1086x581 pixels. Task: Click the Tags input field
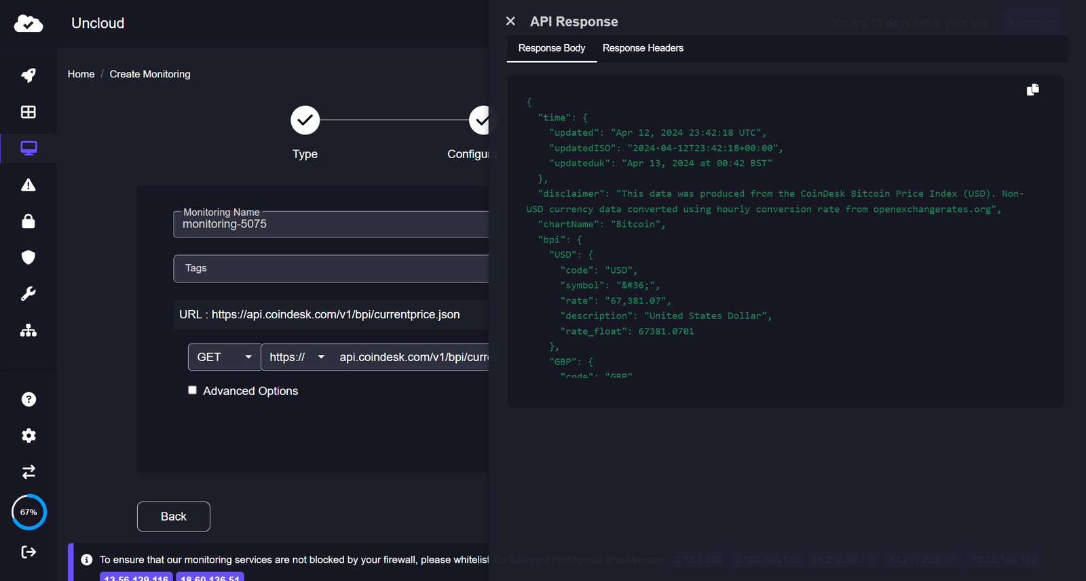coord(331,268)
